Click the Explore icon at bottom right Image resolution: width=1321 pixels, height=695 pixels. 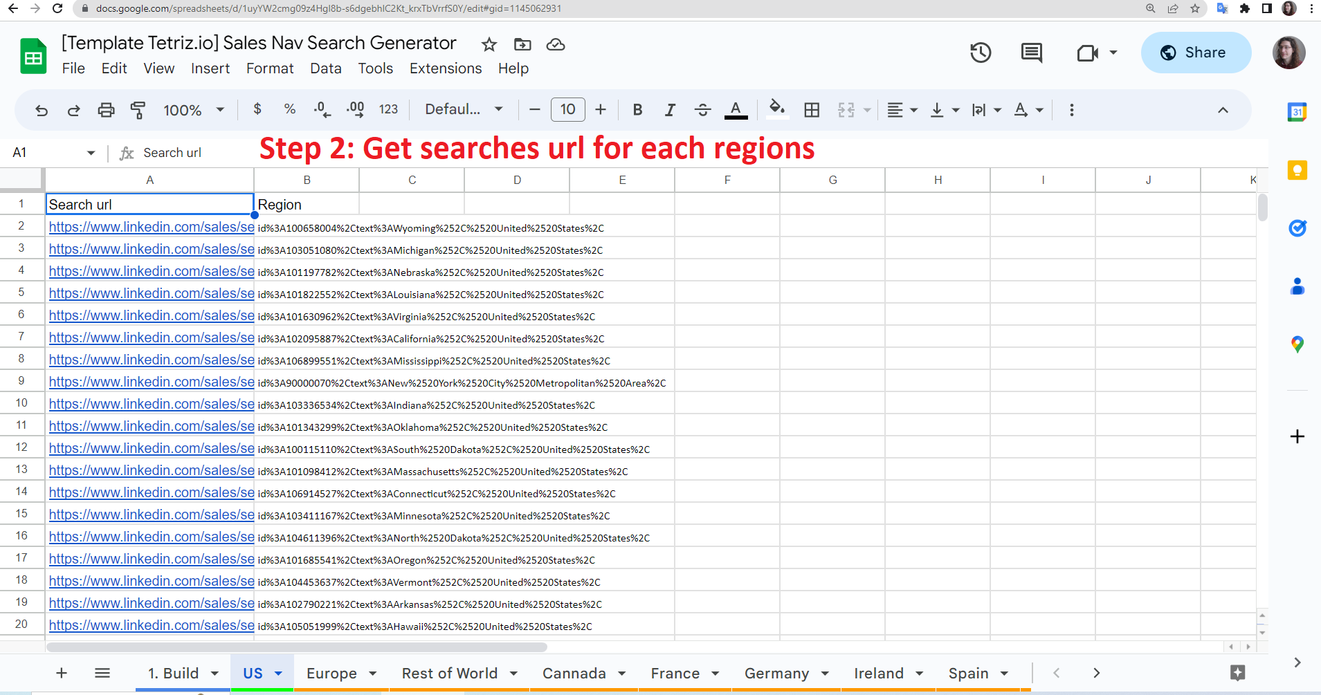pyautogui.click(x=1238, y=673)
